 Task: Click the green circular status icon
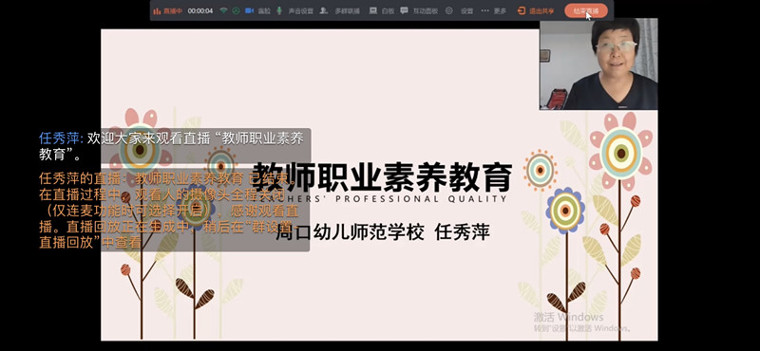tap(236, 10)
